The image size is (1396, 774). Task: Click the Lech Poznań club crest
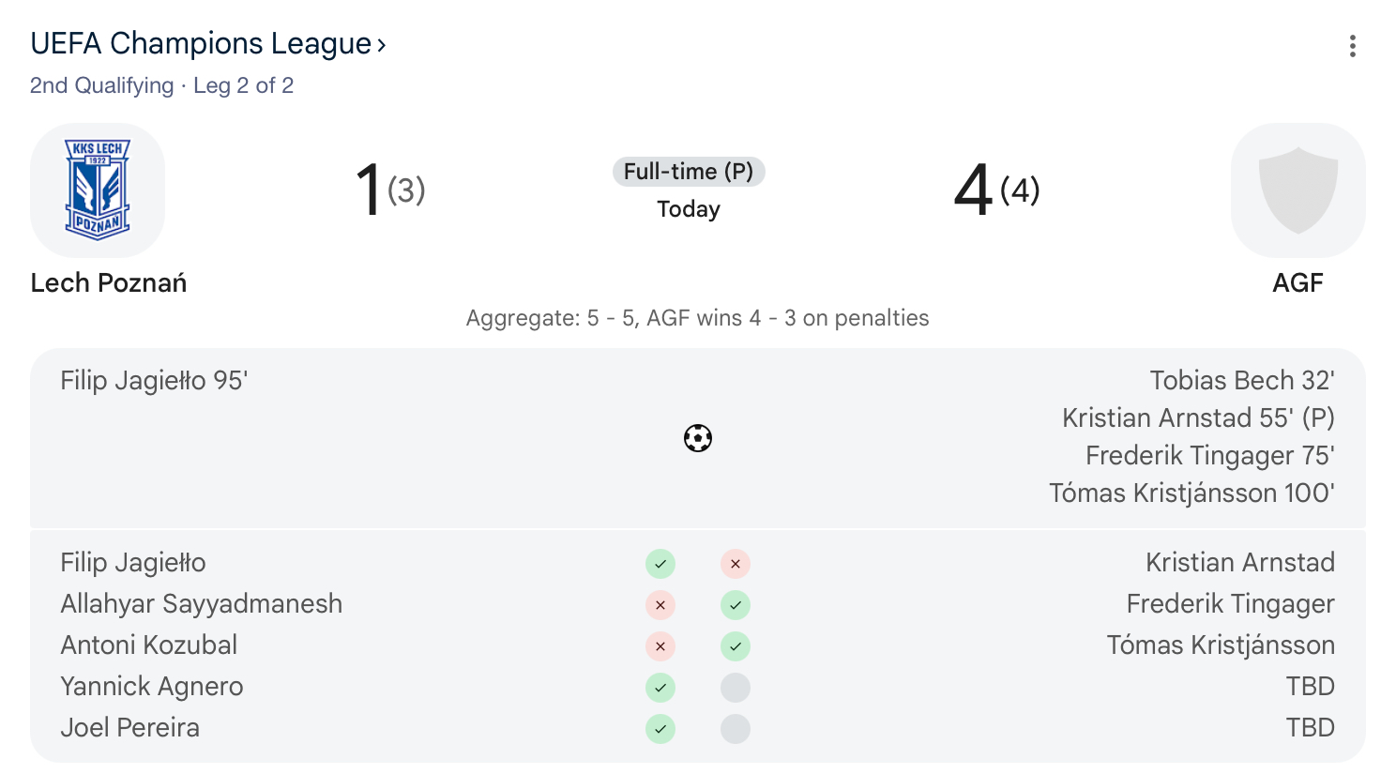point(98,190)
